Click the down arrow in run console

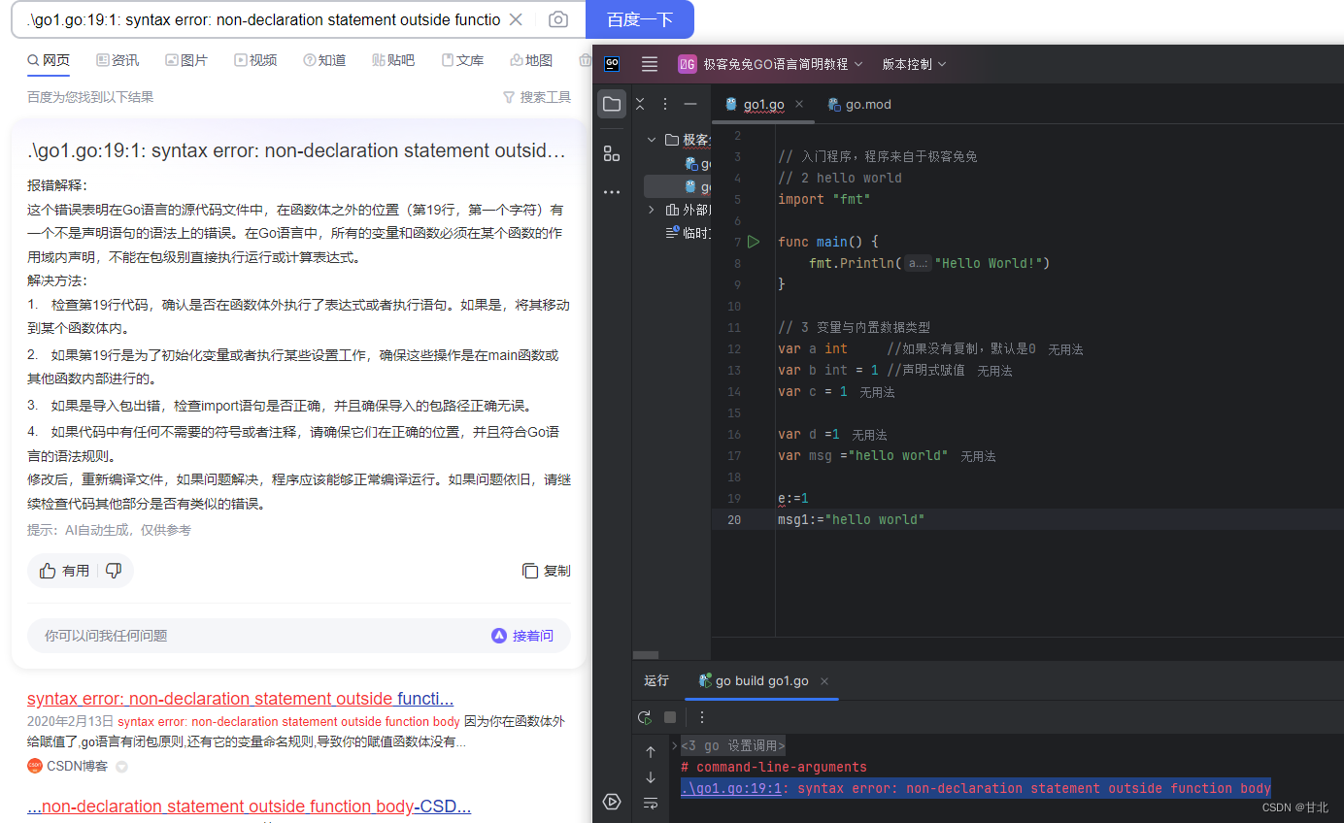[651, 777]
